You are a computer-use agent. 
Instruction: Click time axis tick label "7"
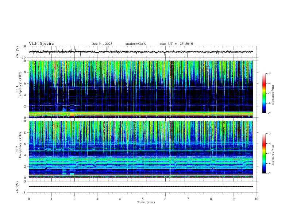point(188,199)
